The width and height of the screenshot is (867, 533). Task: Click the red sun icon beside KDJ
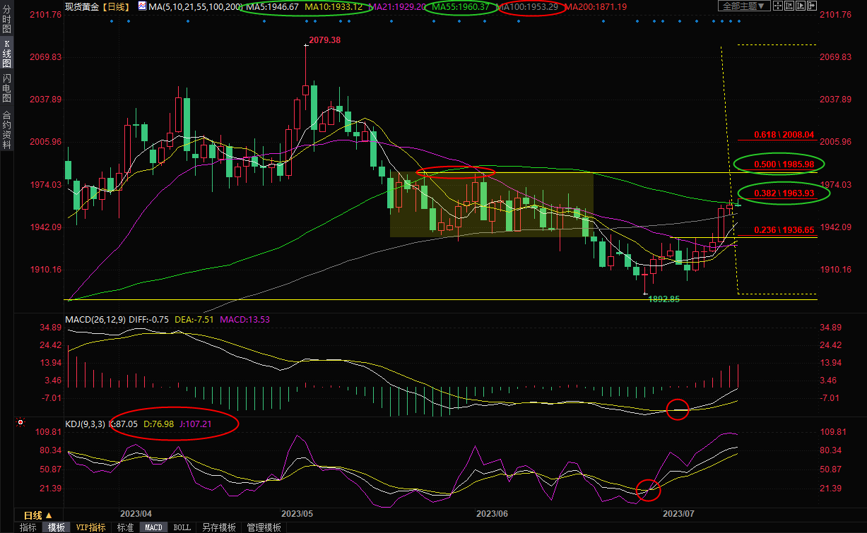[x=20, y=423]
